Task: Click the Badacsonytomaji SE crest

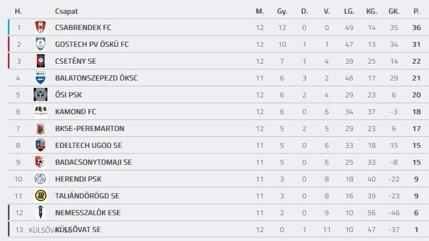Action: [41, 162]
